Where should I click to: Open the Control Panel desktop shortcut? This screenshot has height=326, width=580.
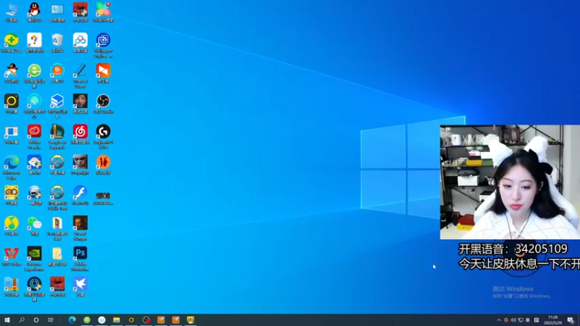pos(57,12)
